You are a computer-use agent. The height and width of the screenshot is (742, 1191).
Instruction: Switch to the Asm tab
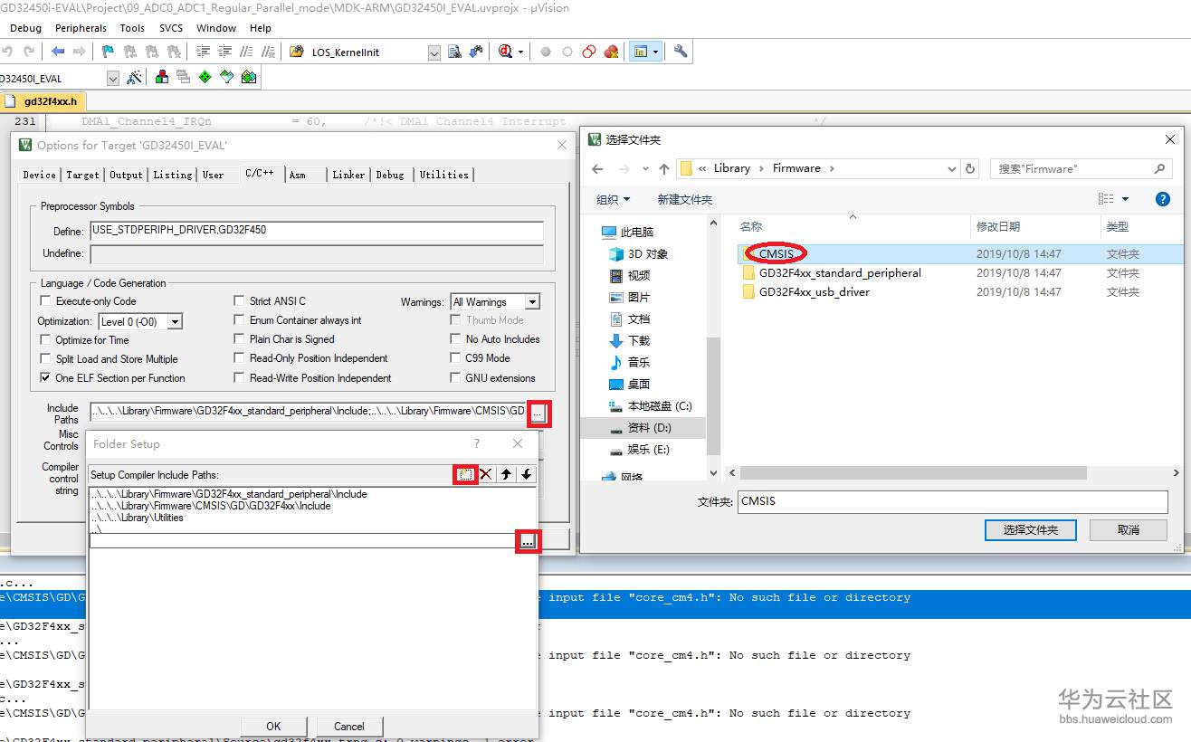[x=298, y=175]
